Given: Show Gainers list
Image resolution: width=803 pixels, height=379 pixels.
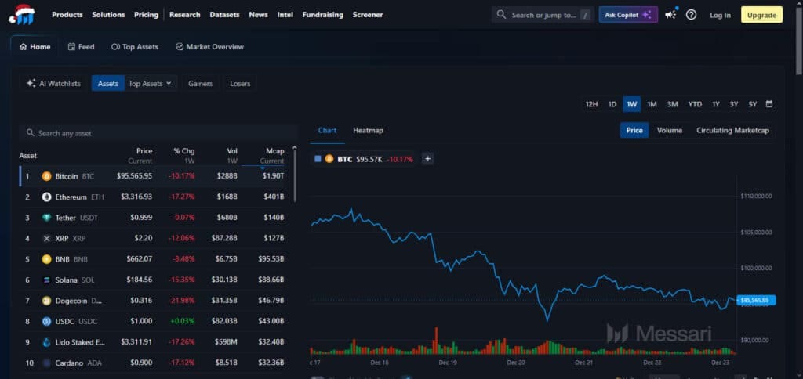Looking at the screenshot, I should (x=200, y=83).
